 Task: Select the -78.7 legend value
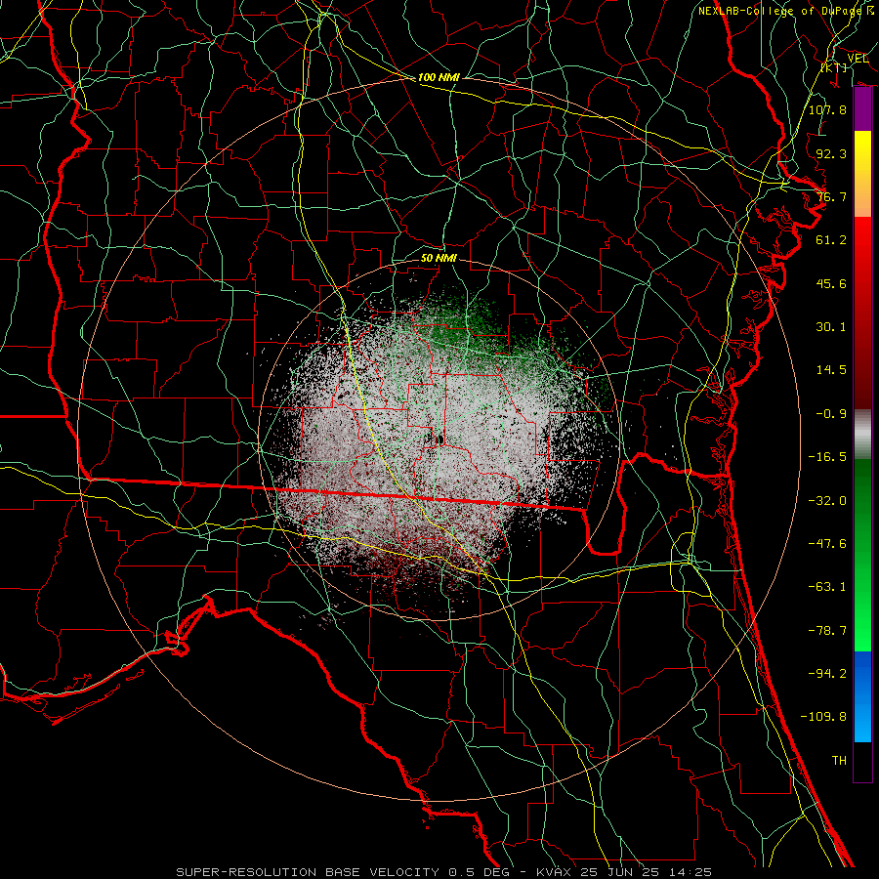[827, 631]
